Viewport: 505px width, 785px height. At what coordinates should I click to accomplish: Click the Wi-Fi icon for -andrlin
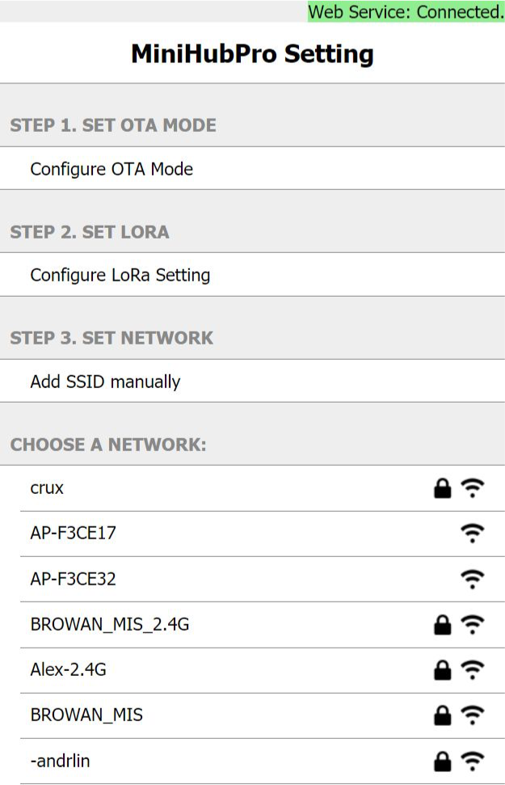click(x=473, y=761)
